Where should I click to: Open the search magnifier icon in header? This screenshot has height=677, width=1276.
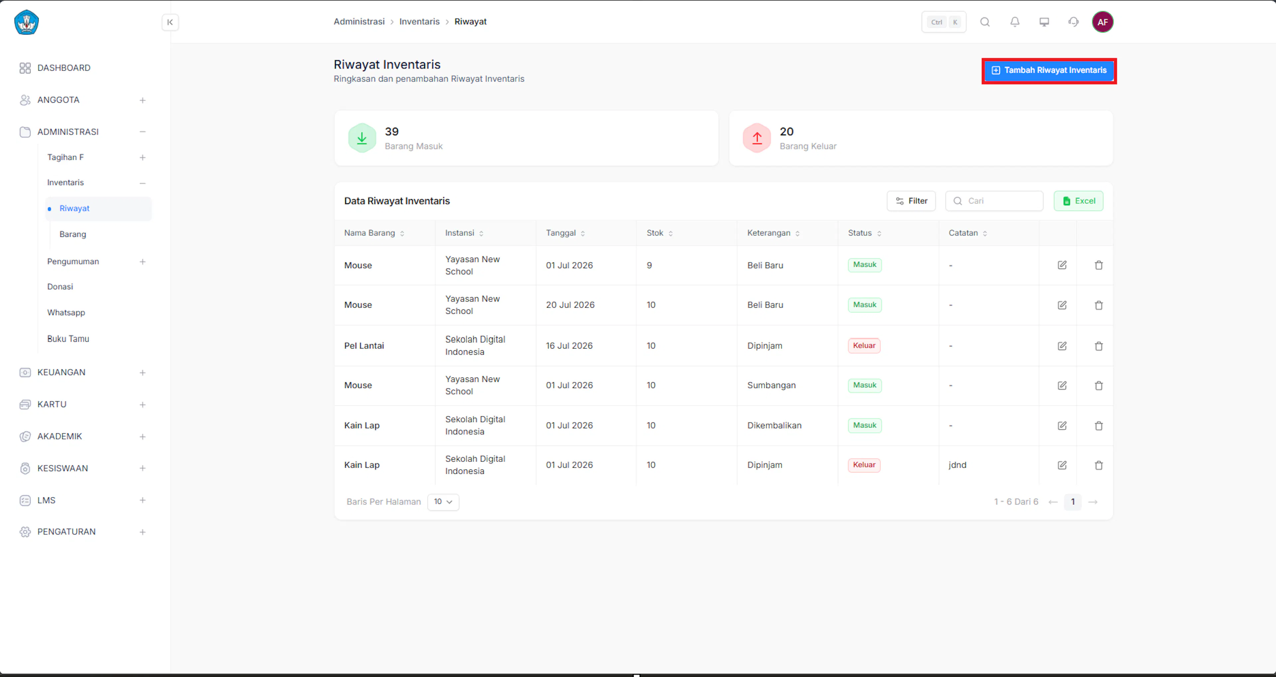[x=985, y=22]
